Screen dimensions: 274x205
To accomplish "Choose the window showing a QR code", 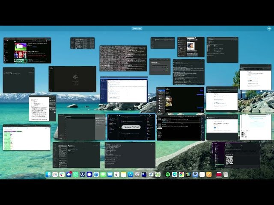I will [x=236, y=155].
